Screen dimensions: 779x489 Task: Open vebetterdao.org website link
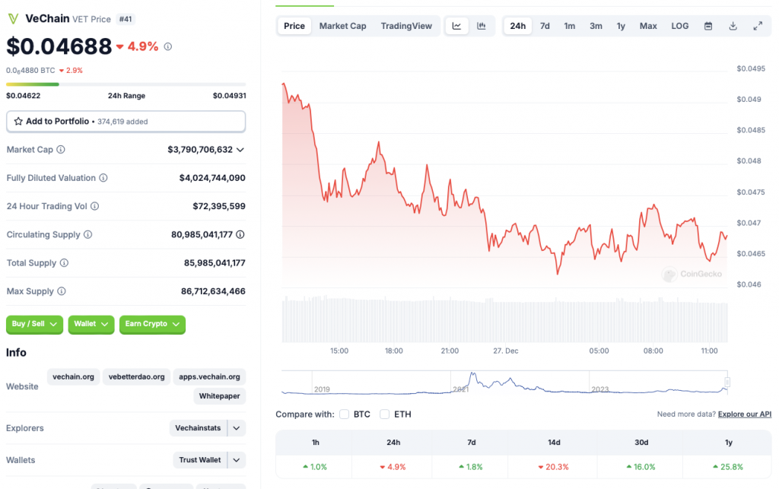pyautogui.click(x=137, y=376)
